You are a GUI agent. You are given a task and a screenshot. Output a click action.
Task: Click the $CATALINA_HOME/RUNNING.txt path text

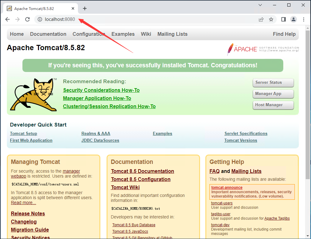pyautogui.click(x=136, y=208)
